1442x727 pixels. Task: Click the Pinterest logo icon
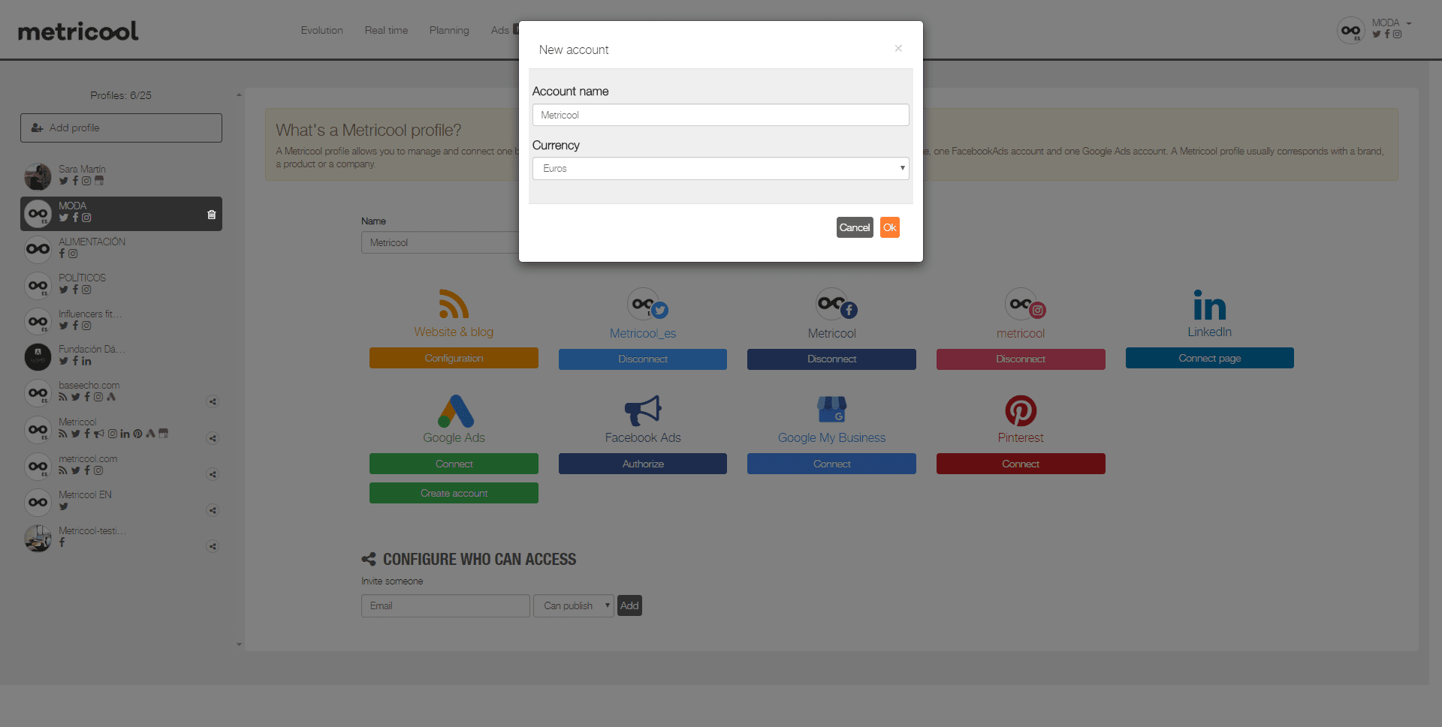(1021, 410)
